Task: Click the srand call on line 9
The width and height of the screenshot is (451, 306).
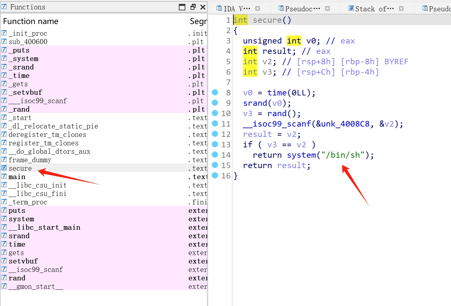Action: pos(255,103)
